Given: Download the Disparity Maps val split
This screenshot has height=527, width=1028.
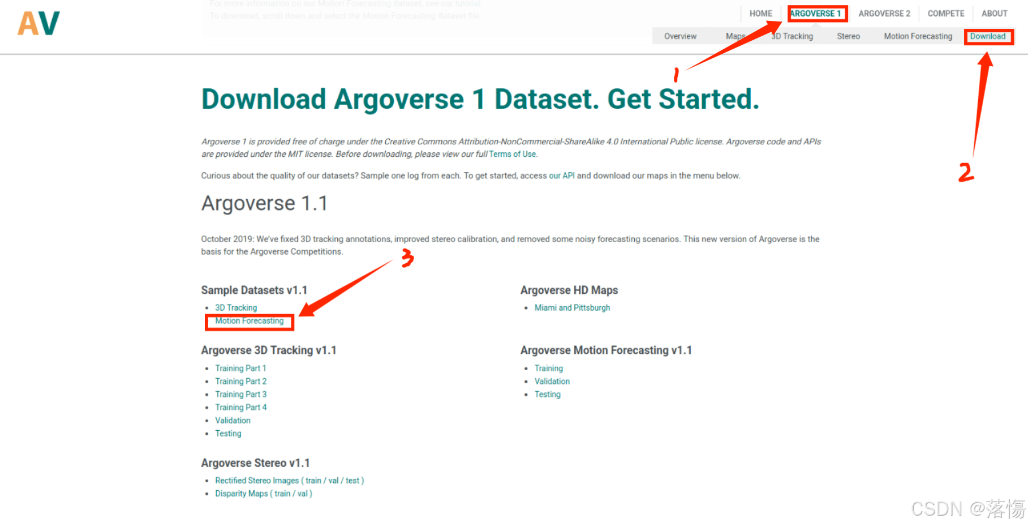Looking at the screenshot, I should [x=303, y=493].
